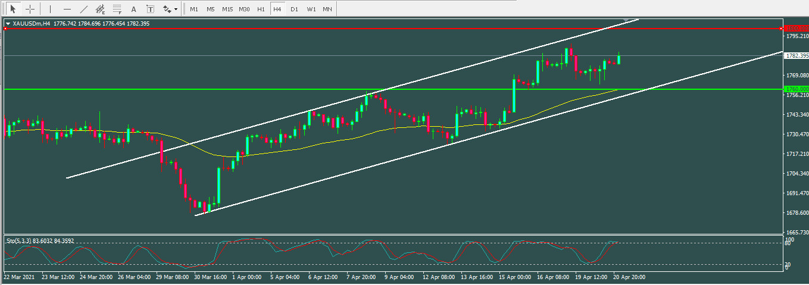Image resolution: width=809 pixels, height=285 pixels.
Task: Toggle the H4 timeframe button
Action: click(277, 10)
